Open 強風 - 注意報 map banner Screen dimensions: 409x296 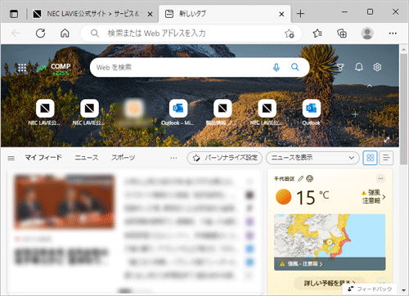pos(330,264)
